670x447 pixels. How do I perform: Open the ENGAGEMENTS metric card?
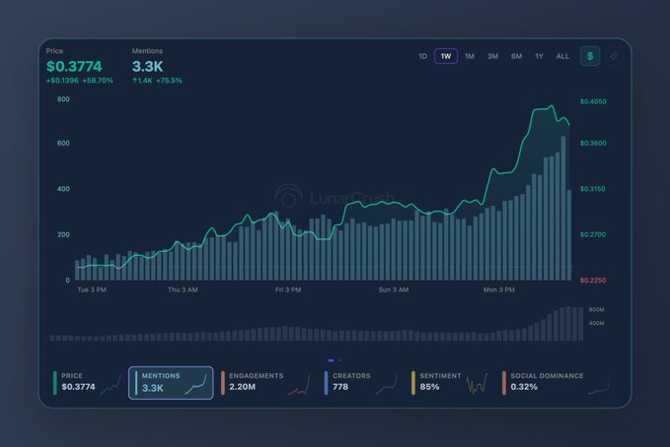265,383
